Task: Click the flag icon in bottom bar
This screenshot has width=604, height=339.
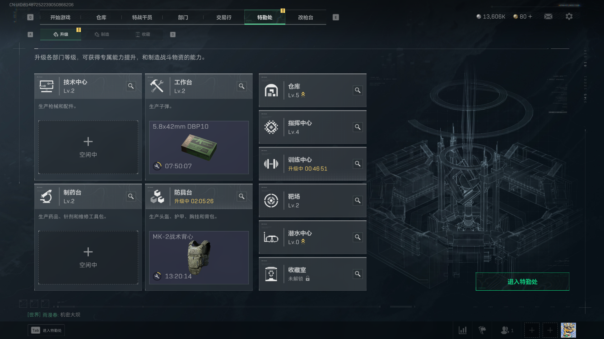Action: (x=482, y=330)
